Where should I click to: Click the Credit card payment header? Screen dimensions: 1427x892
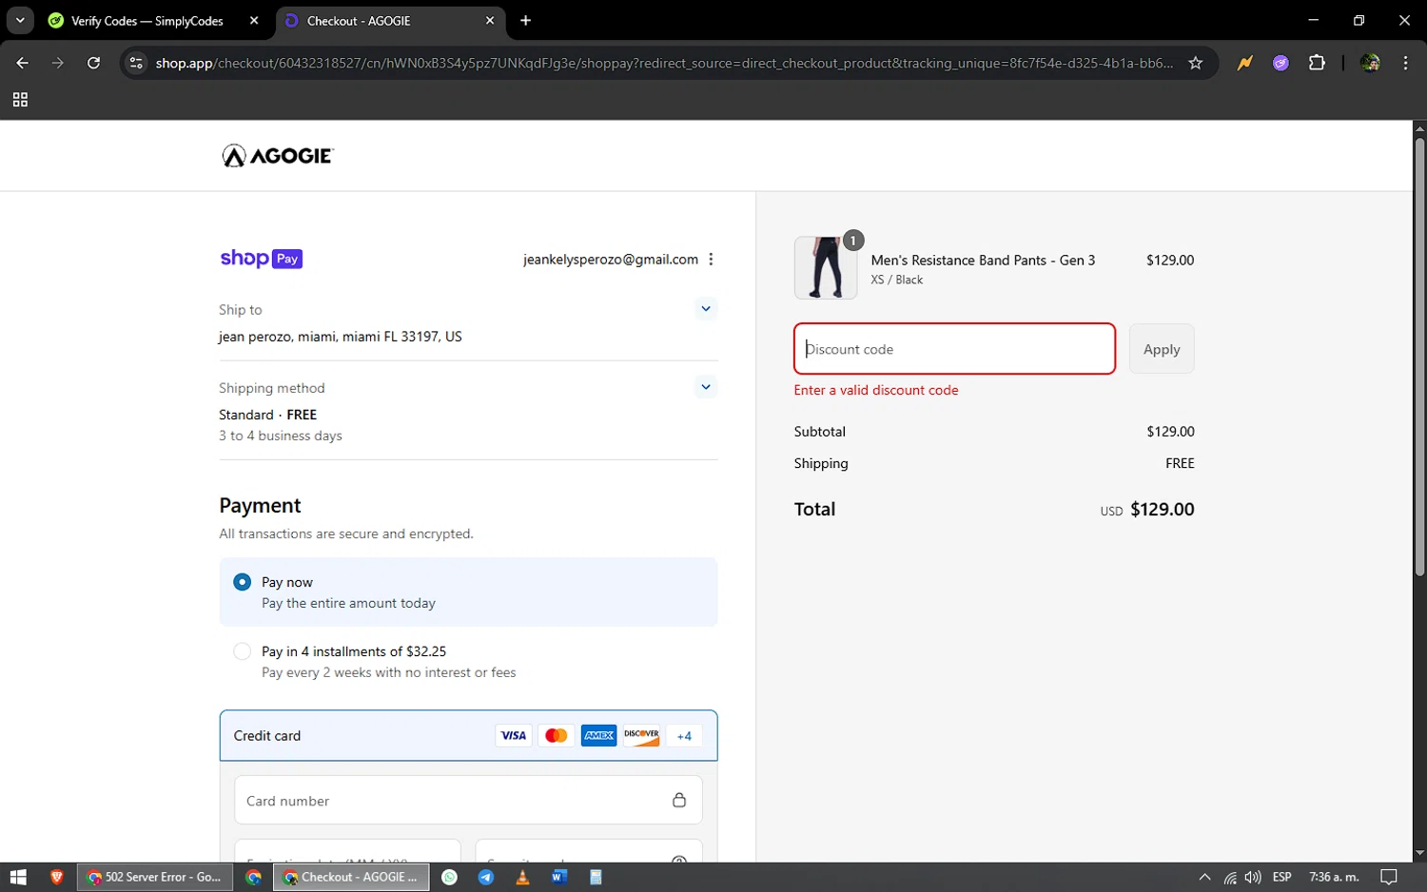click(468, 735)
